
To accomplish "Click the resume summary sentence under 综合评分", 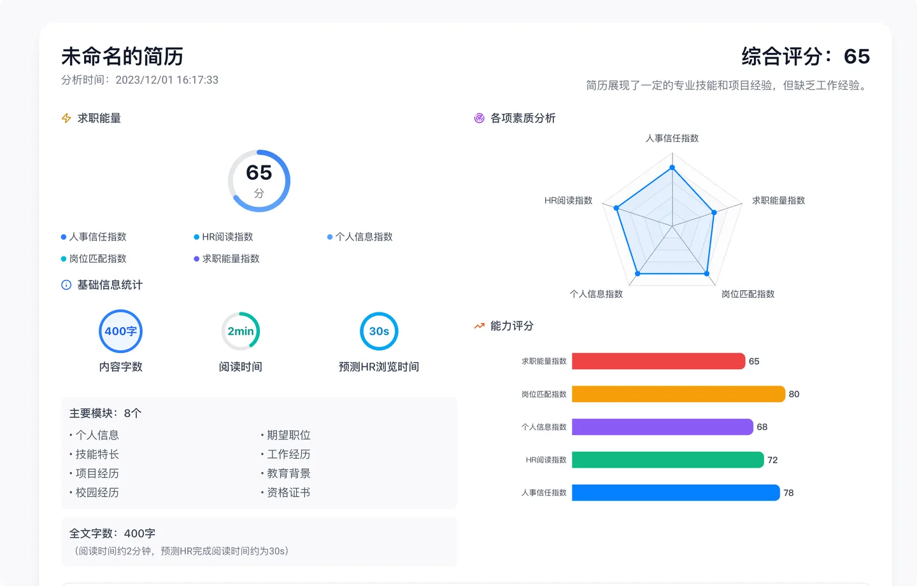I will tap(728, 85).
